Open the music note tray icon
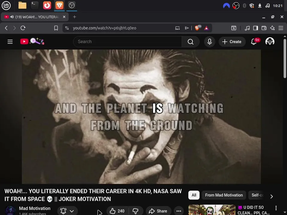This screenshot has width=287, height=215. (267, 6)
